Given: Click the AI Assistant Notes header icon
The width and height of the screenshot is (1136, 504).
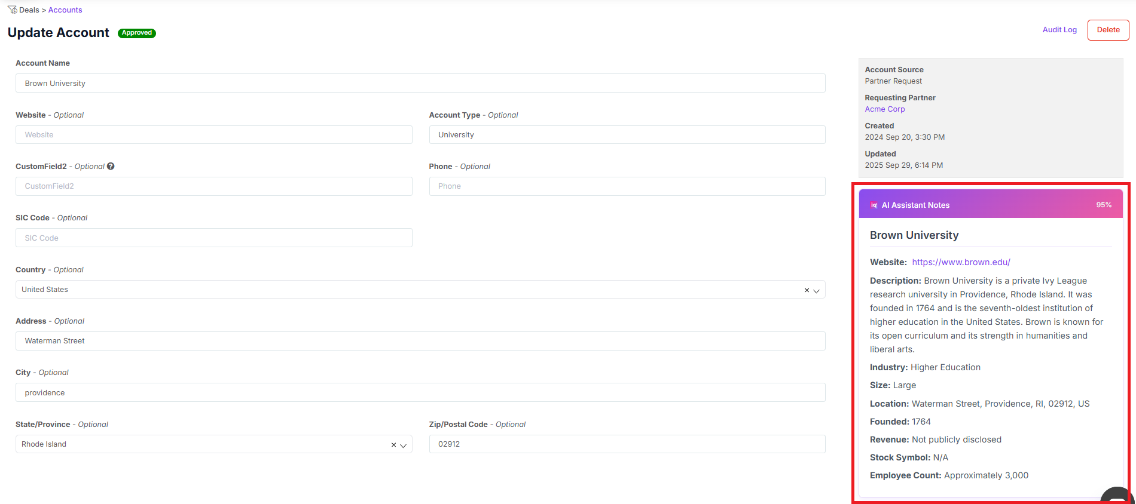Looking at the screenshot, I should click(x=874, y=205).
